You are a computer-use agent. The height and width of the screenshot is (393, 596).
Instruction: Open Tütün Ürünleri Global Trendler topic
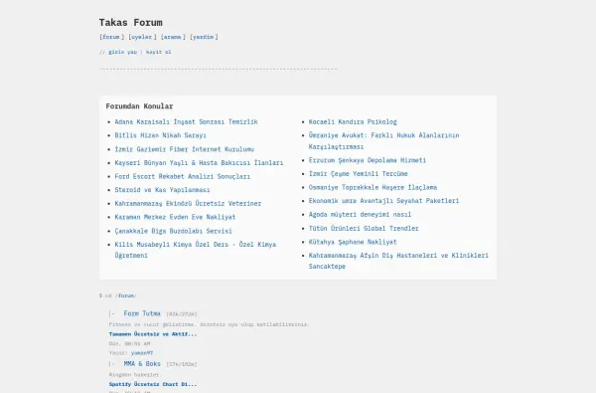[364, 228]
